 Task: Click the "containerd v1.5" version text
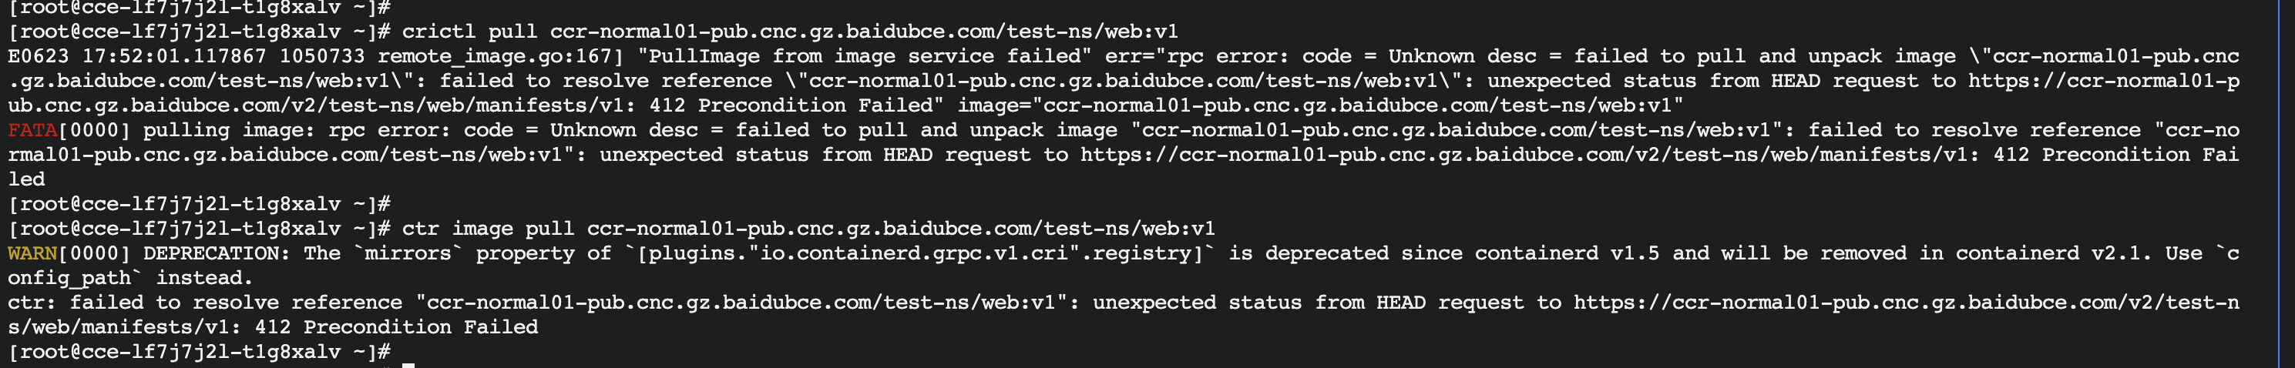click(1568, 253)
